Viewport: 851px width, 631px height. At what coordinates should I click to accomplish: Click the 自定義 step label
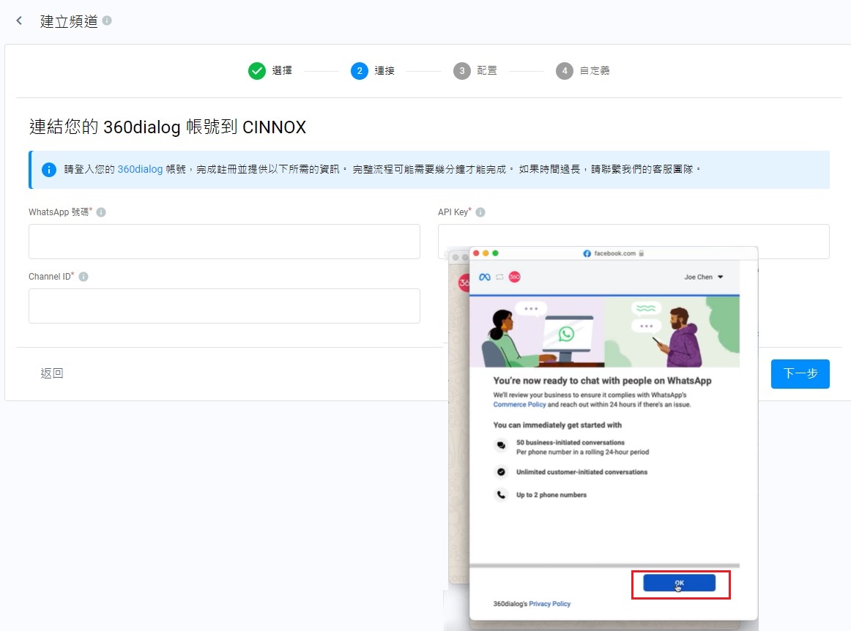pos(595,70)
